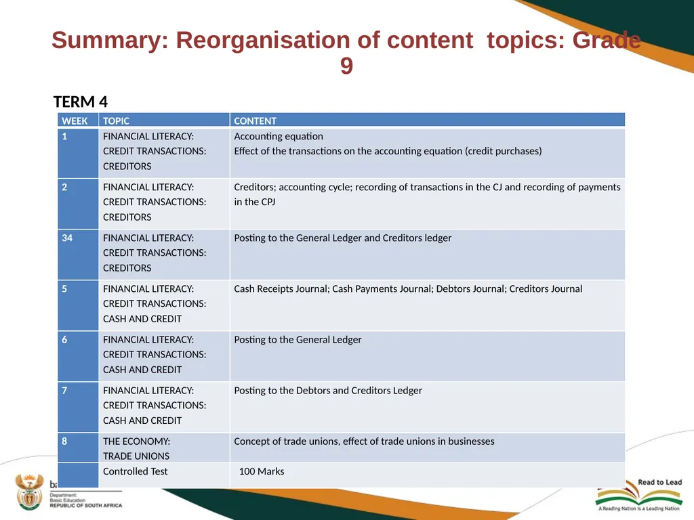
Task: Click 'Accounting equation' content text
Action: tap(279, 136)
